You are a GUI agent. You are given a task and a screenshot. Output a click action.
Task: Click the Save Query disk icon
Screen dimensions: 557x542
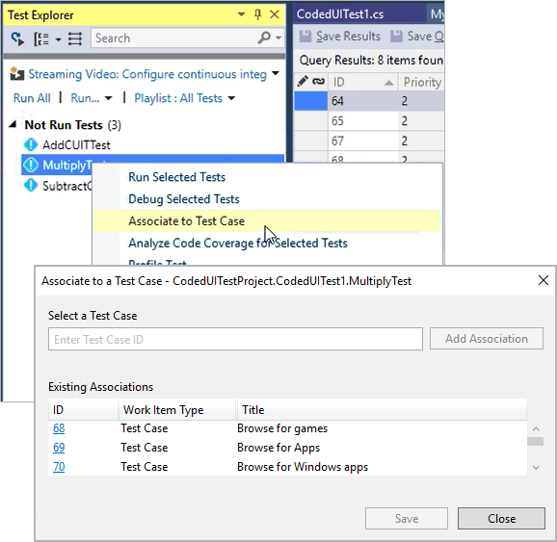point(396,37)
